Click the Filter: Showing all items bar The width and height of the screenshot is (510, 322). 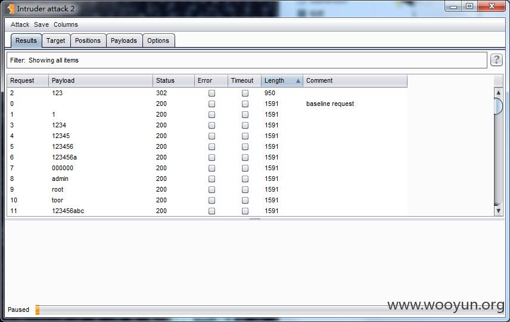247,60
